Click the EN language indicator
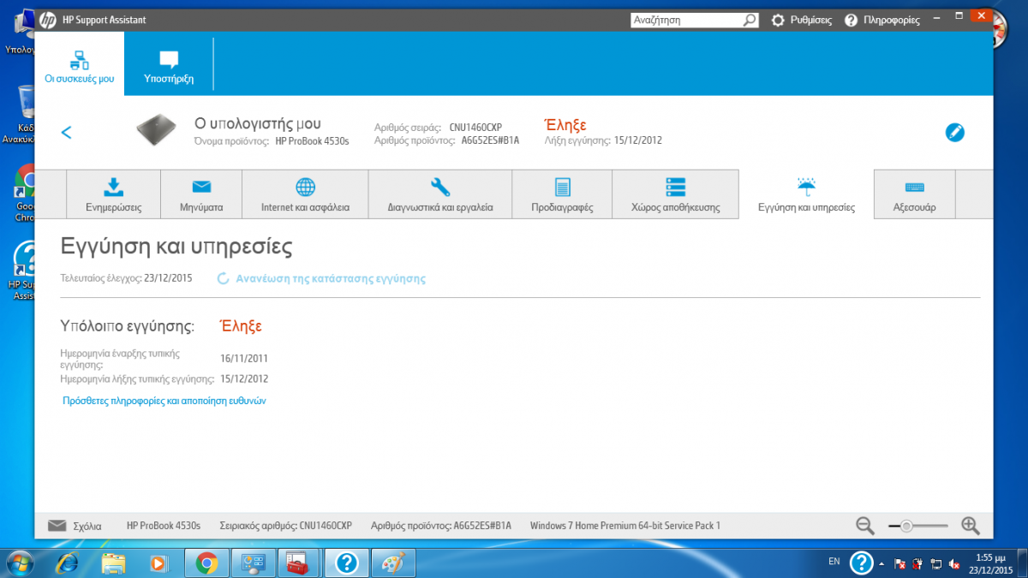 tap(834, 562)
